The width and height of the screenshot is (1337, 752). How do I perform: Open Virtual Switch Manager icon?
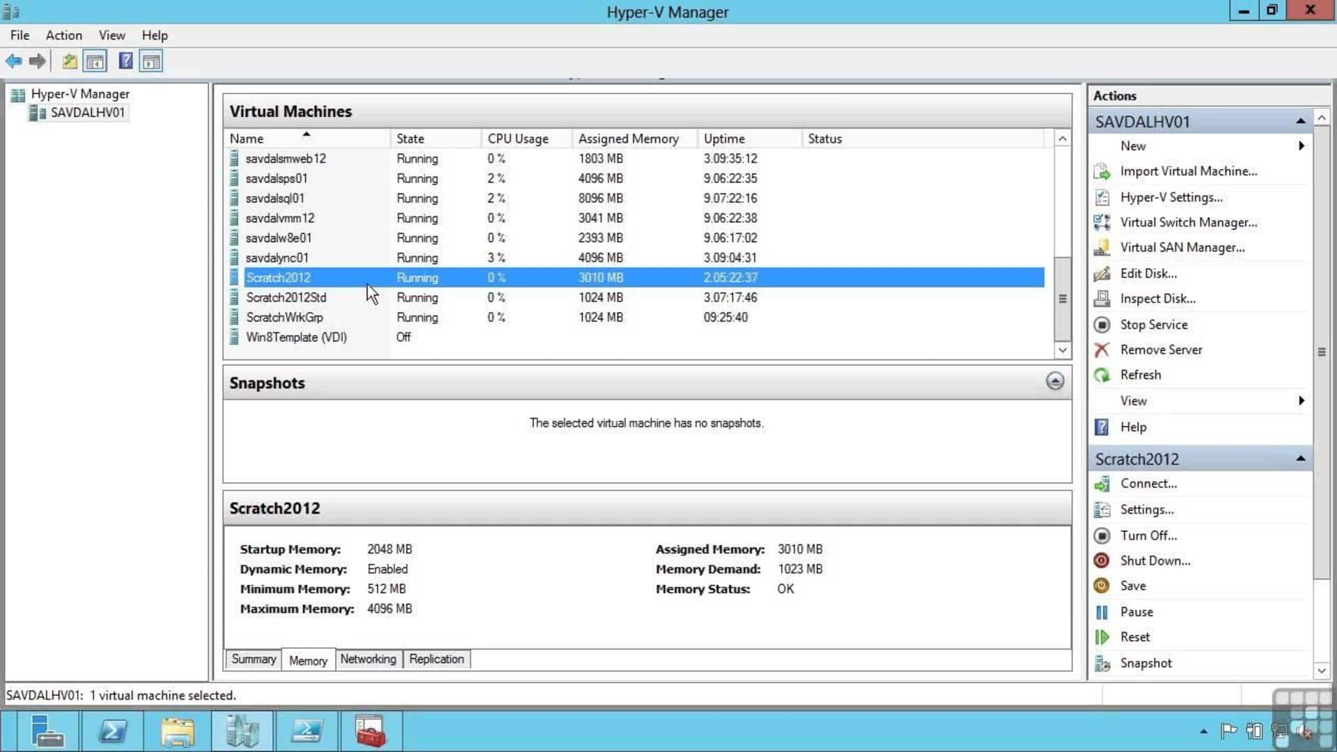tap(1102, 222)
